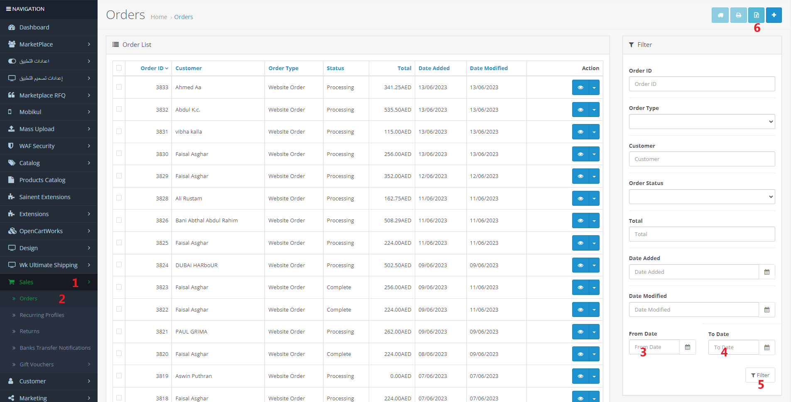This screenshot has height=402, width=791.
Task: Sort table by Status column
Action: tap(335, 68)
